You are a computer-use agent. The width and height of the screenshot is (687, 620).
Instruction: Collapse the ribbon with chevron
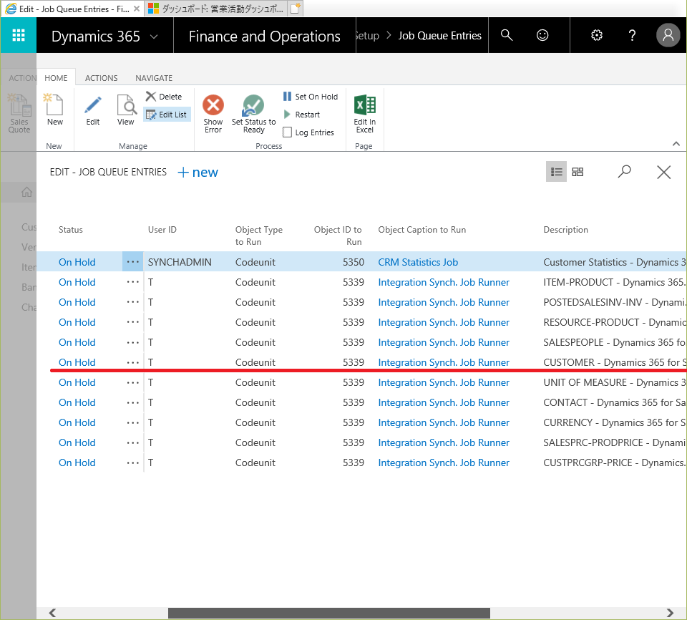click(x=676, y=144)
